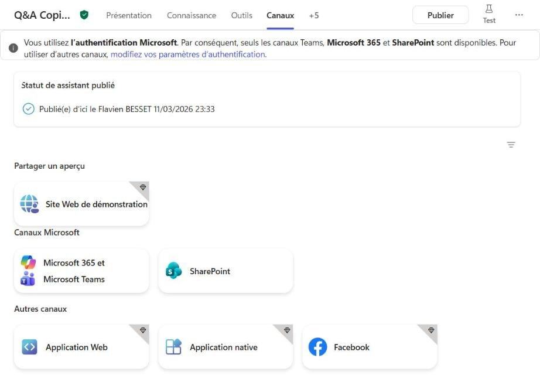Click the SharePoint logo icon
This screenshot has height=375, width=540.
[173, 271]
